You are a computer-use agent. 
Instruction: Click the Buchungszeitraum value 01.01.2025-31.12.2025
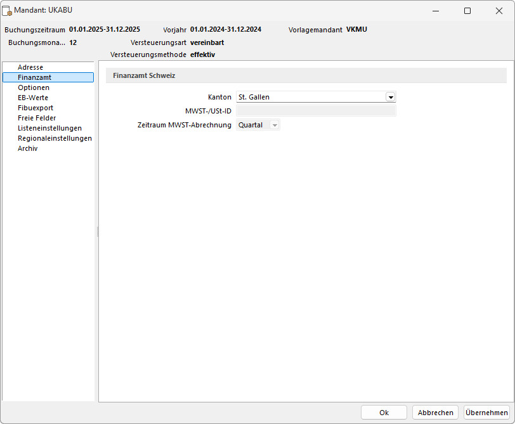105,29
